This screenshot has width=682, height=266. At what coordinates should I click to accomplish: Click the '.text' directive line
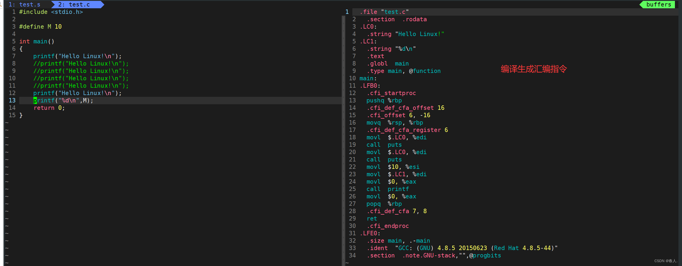click(x=375, y=56)
